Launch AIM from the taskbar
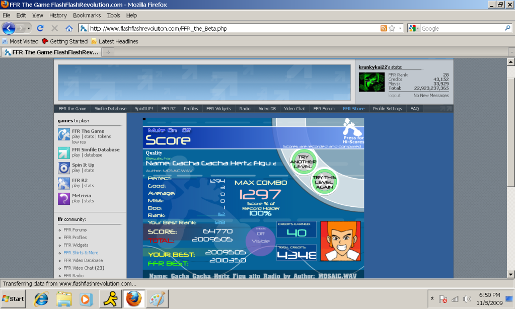The image size is (515, 309). pyautogui.click(x=110, y=298)
